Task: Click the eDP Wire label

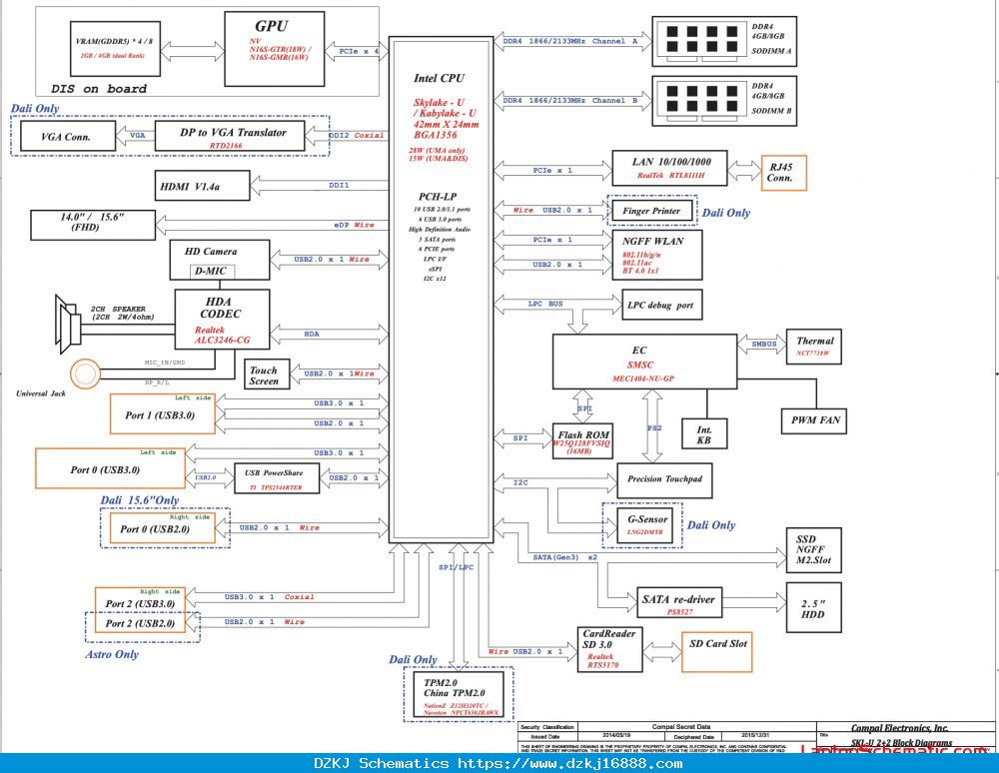Action: [355, 225]
